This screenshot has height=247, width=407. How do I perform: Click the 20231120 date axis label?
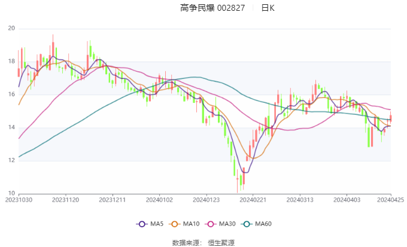(x=66, y=200)
